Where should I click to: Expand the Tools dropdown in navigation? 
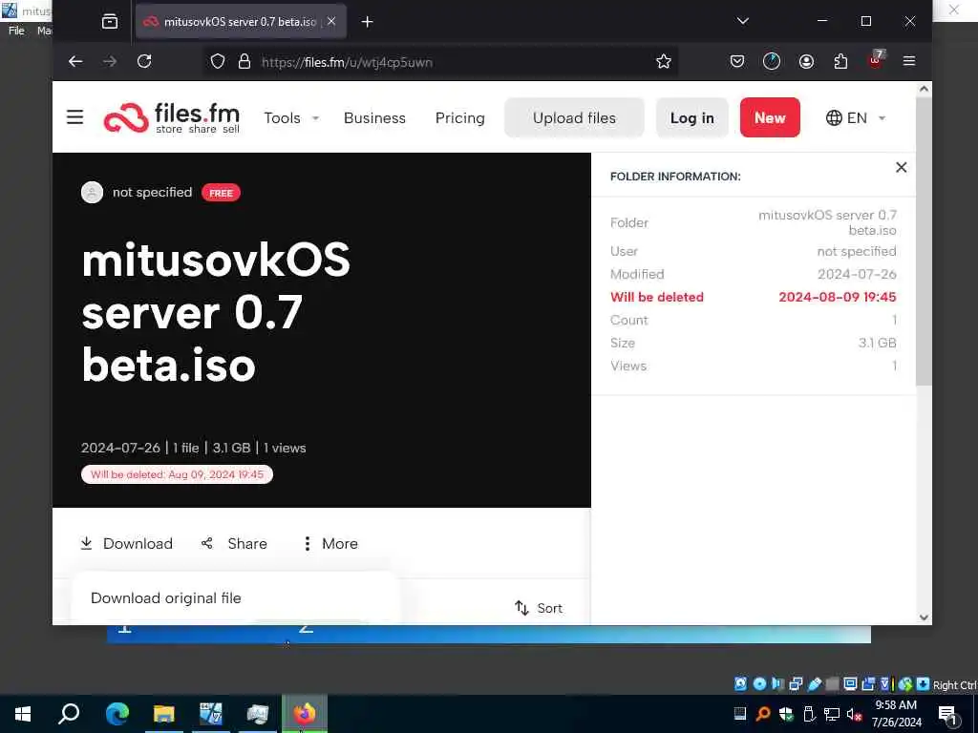(x=291, y=117)
